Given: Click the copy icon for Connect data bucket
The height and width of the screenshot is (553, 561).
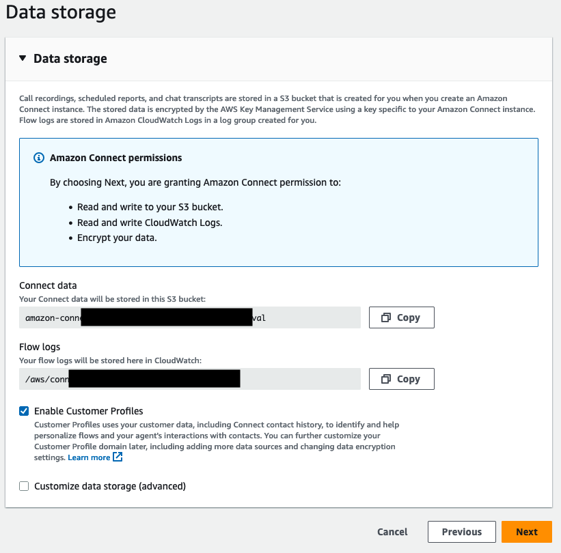Looking at the screenshot, I should 387,317.
